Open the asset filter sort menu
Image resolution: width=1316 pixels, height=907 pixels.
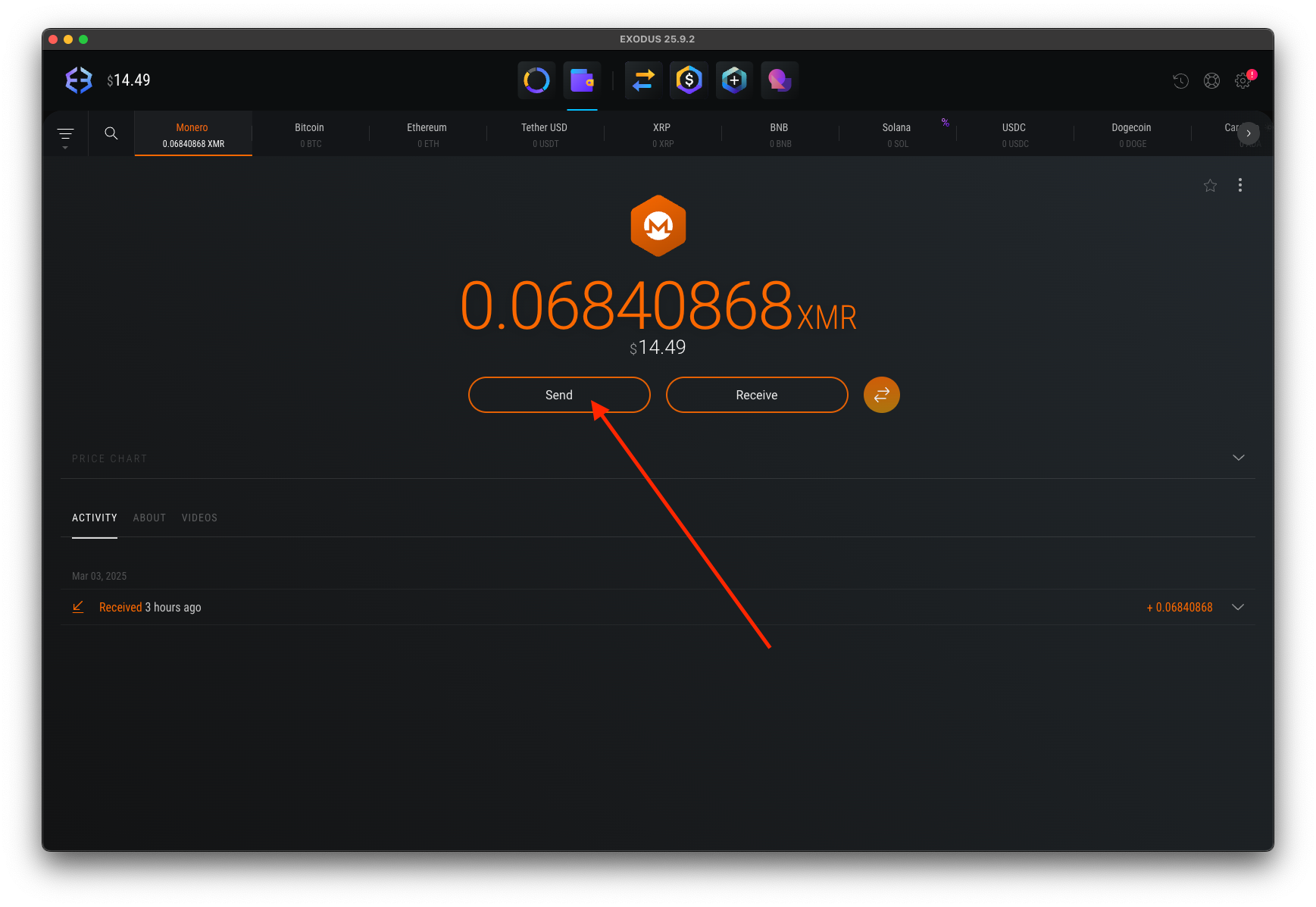pyautogui.click(x=66, y=135)
